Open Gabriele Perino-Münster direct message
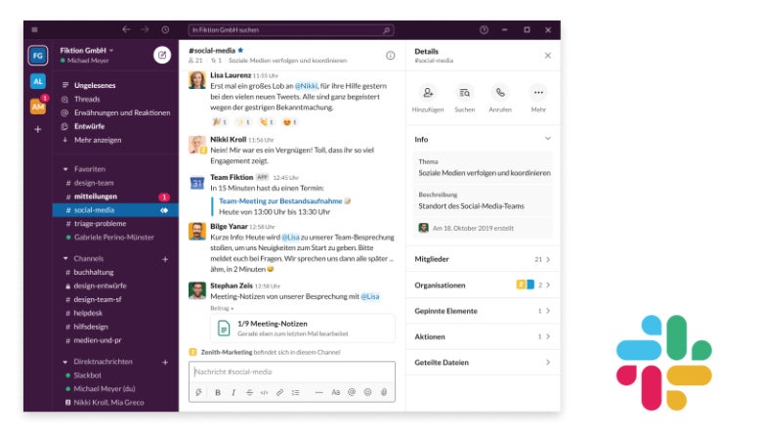This screenshot has height=440, width=762. (113, 238)
